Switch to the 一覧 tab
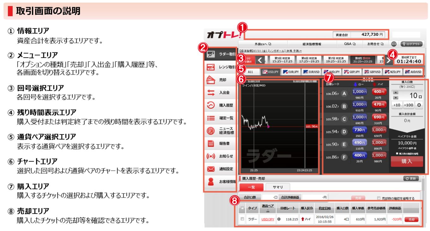The height and width of the screenshot is (231, 430). click(x=251, y=187)
